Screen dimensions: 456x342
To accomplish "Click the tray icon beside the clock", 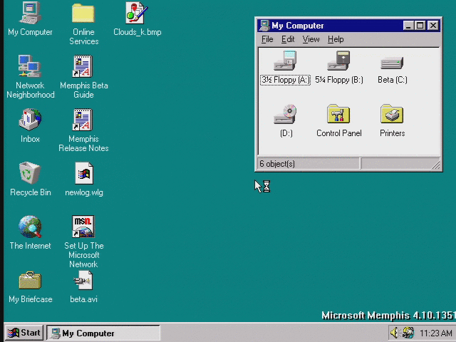I will 408,333.
